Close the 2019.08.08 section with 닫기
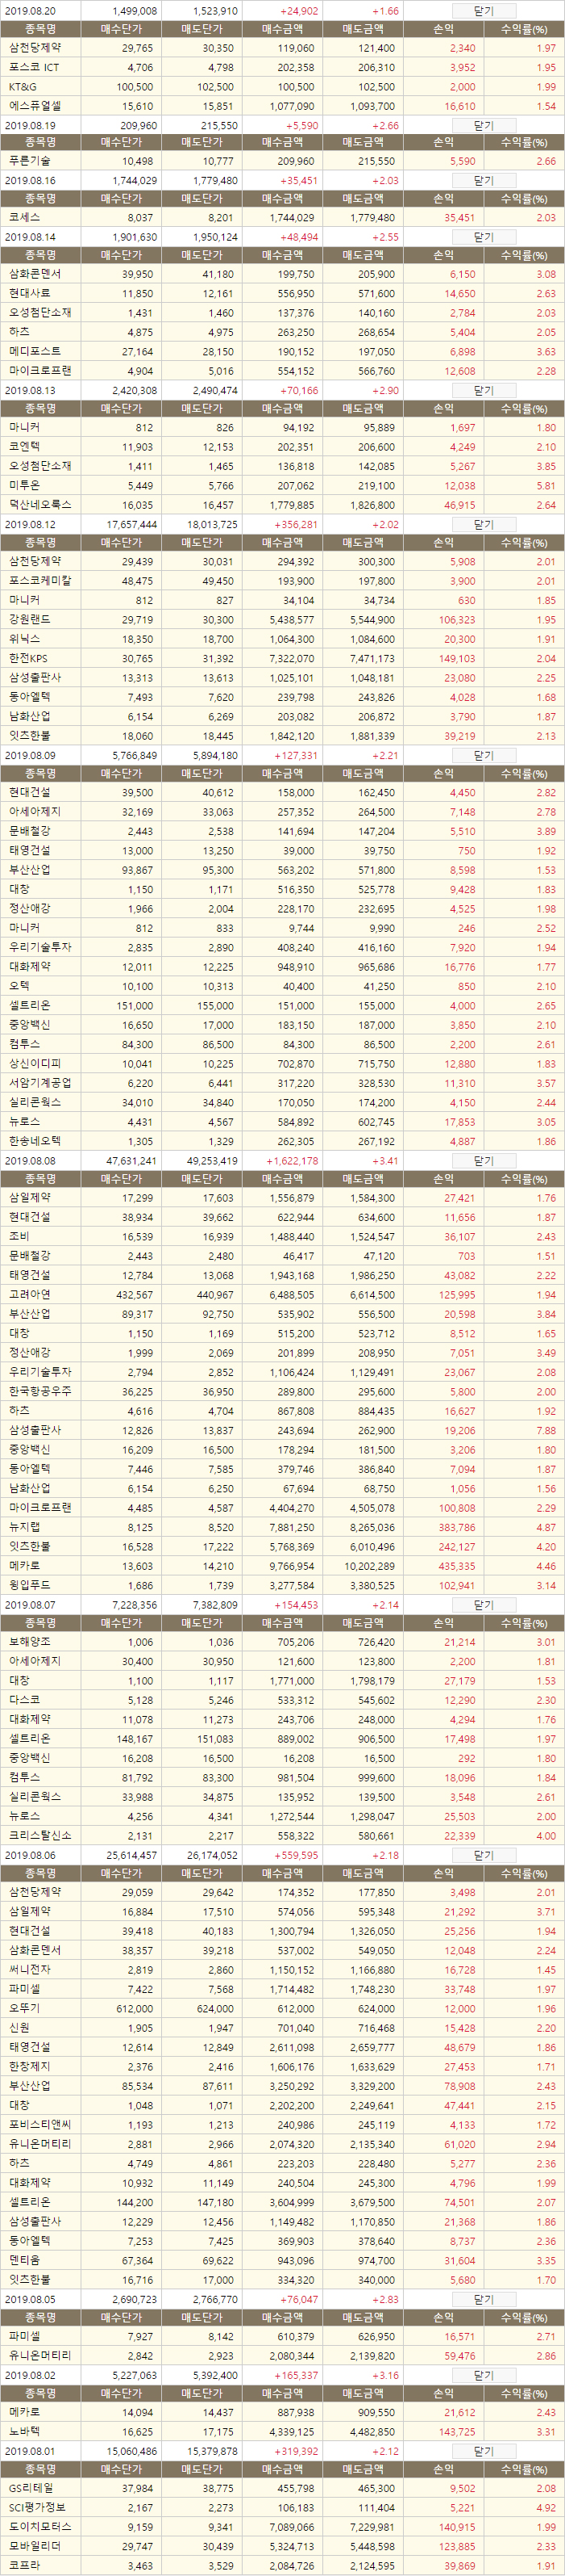Screen dimensions: 565x2576 [483, 1160]
